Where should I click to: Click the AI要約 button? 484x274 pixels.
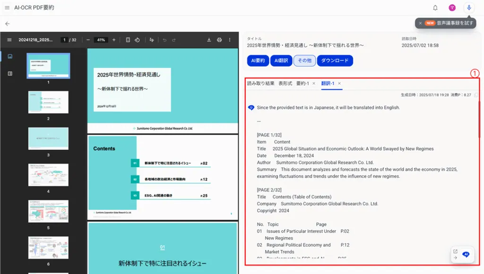click(x=258, y=60)
